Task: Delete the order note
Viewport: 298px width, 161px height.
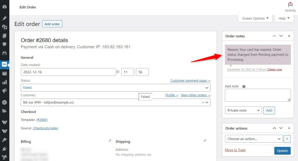Action: (x=274, y=69)
